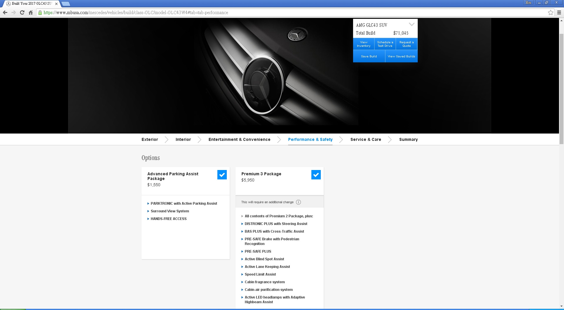Click the secure padlock icon
This screenshot has height=310, width=564.
[40, 12]
